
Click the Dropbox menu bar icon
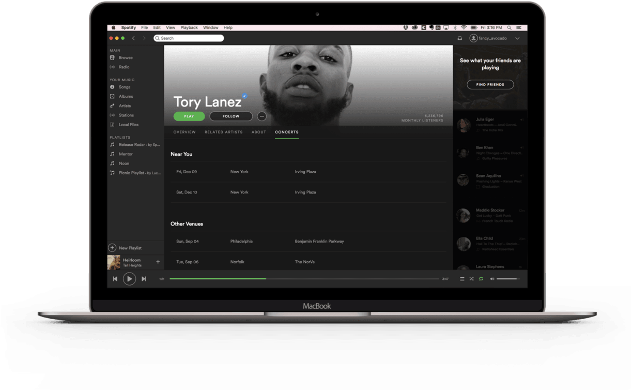click(406, 27)
